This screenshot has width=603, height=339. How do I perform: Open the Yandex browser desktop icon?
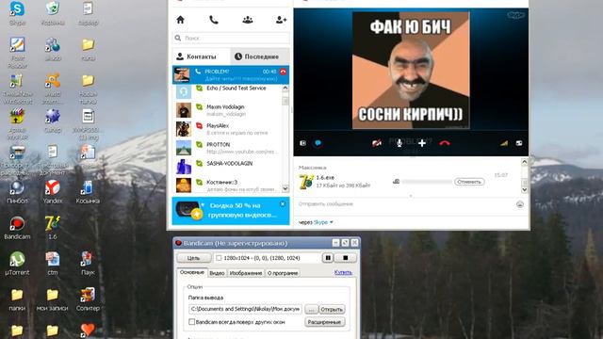pyautogui.click(x=53, y=191)
